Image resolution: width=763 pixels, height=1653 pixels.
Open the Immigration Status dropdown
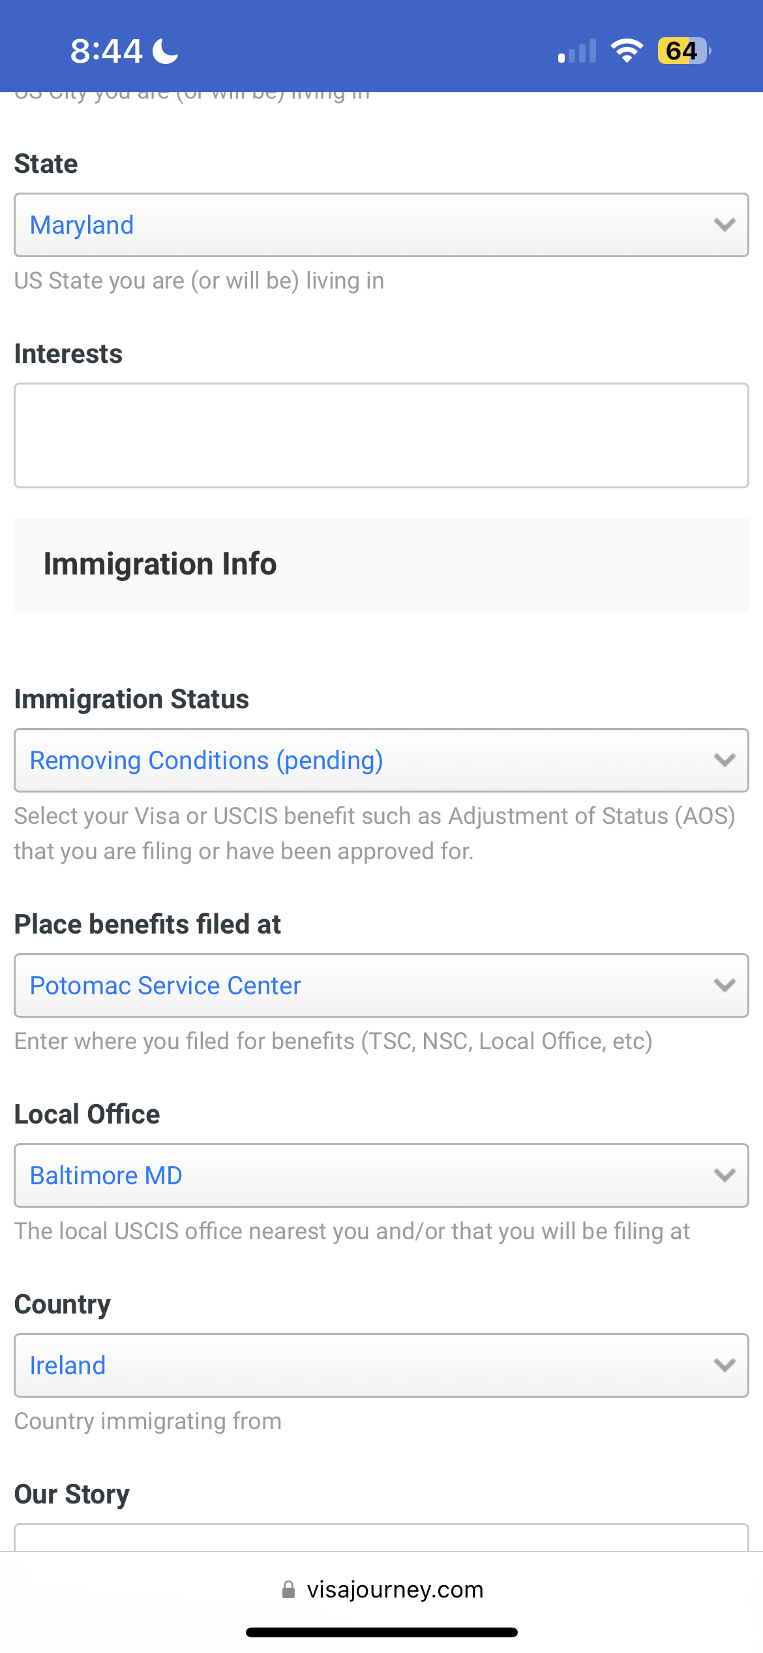tap(381, 760)
